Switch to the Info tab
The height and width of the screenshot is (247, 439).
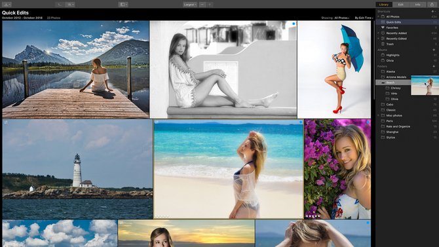(417, 5)
